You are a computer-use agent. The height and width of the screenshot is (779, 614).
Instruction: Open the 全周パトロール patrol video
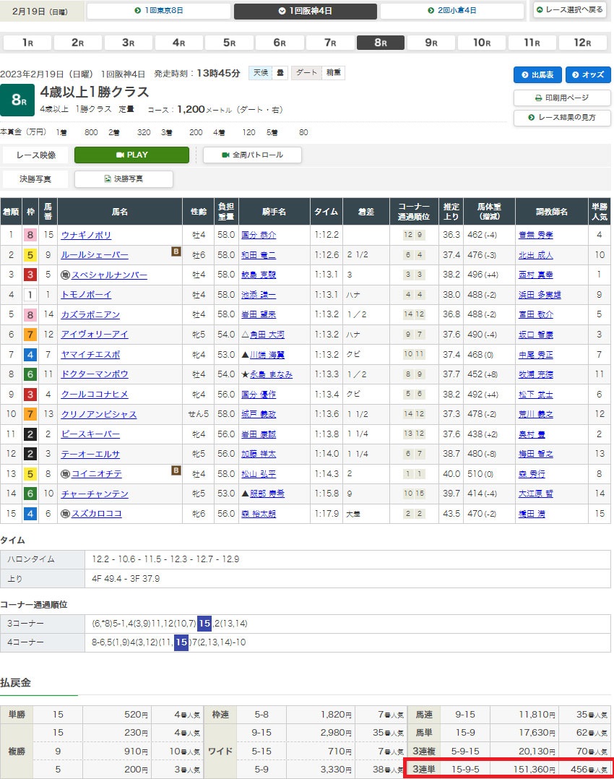pos(252,155)
